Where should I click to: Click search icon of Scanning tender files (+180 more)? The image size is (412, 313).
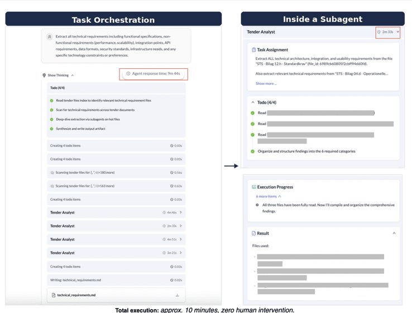click(52, 173)
